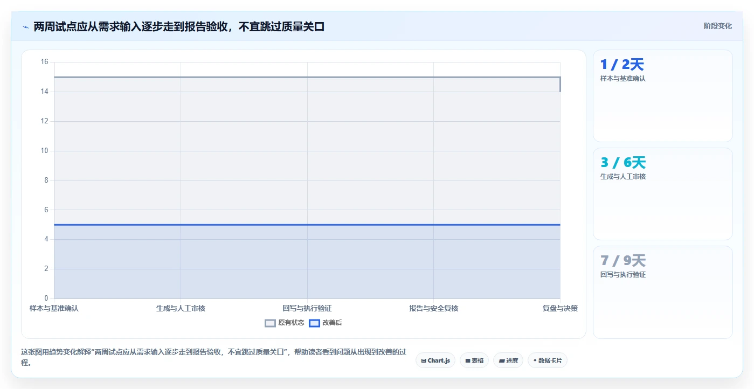Open the 3 / 6天 data card
Screen dimensions: 754x389
(663, 194)
